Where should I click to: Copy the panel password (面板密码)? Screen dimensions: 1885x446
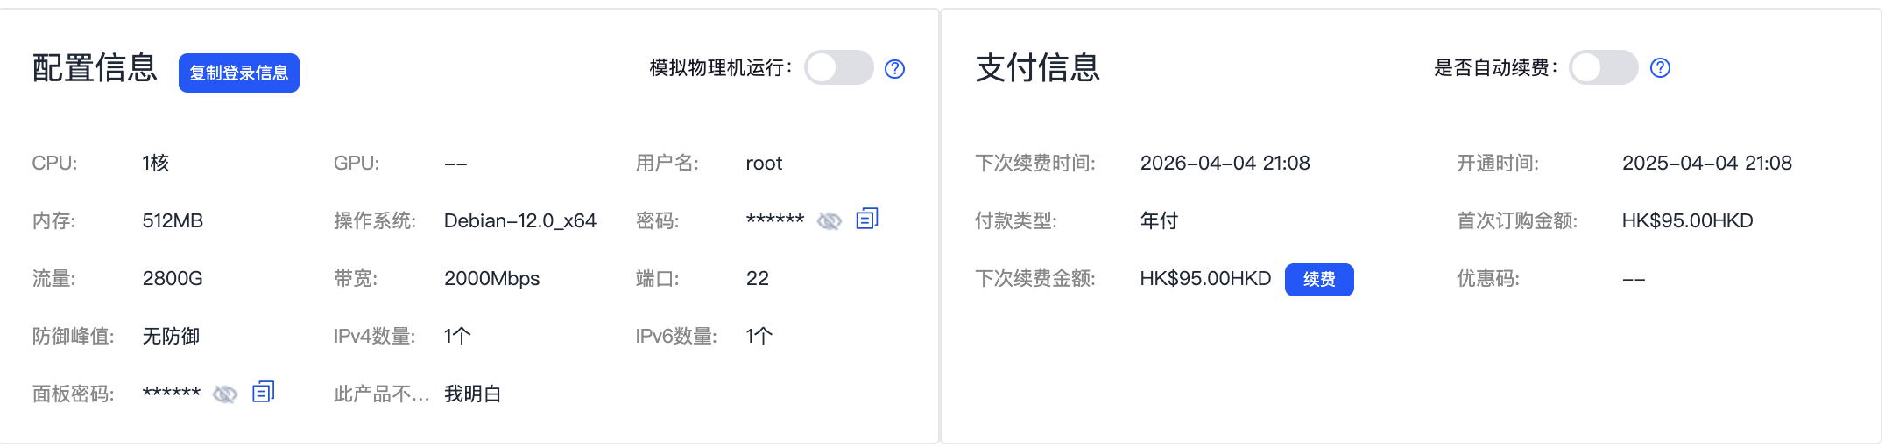tap(264, 392)
